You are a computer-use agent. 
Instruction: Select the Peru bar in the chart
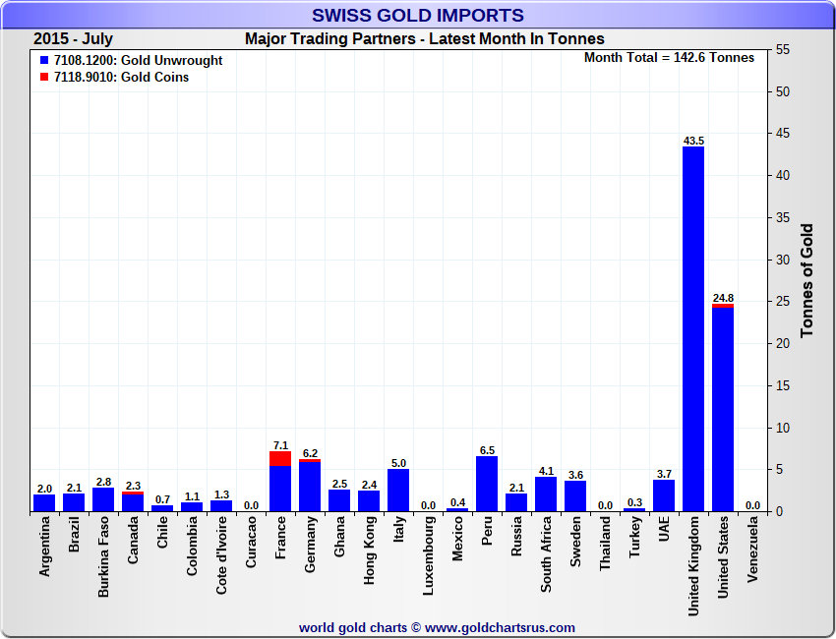(x=487, y=484)
